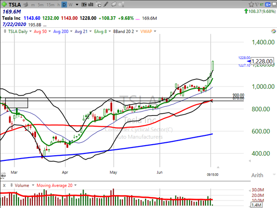This screenshot has width=277, height=208.
Task: Click the price tag notes icon
Action: click(114, 4)
